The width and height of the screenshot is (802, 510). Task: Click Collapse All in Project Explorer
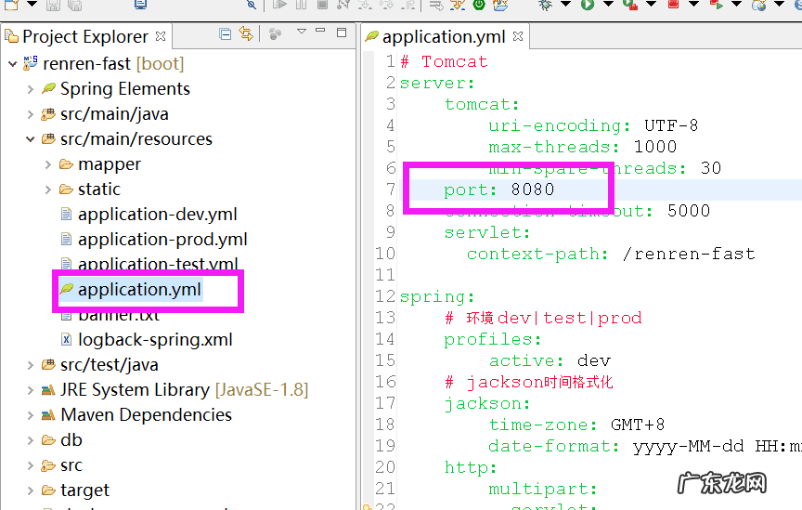(x=226, y=34)
